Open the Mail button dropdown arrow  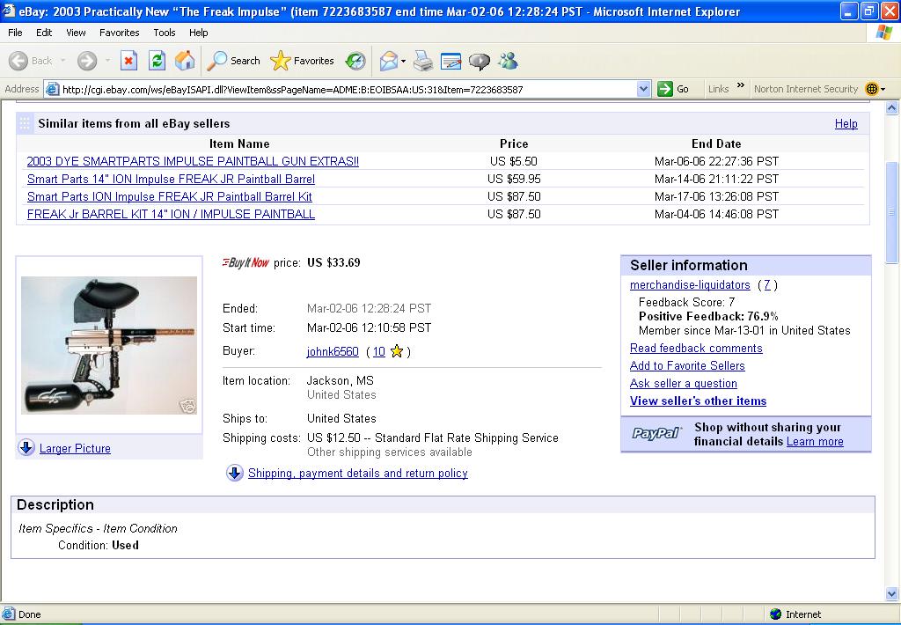click(x=403, y=61)
